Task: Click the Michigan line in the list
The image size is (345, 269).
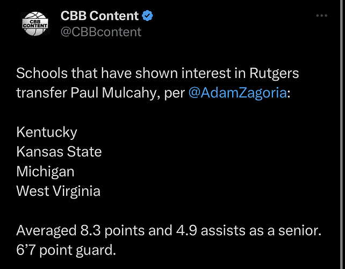Action: (x=45, y=171)
